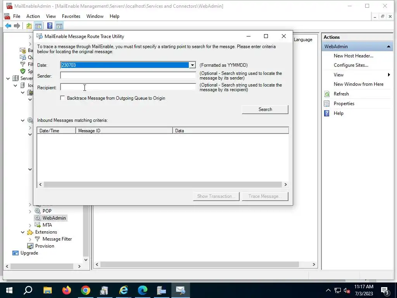Image resolution: width=397 pixels, height=298 pixels.
Task: Collapse the localhost tree node
Action: pyautogui.click(x=16, y=85)
